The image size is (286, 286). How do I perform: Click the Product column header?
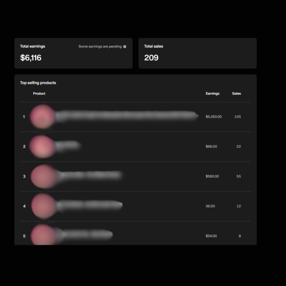click(x=39, y=93)
